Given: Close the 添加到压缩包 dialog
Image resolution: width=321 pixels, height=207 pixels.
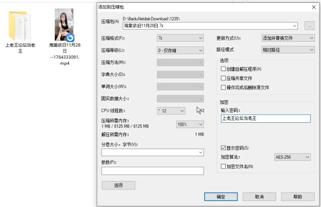Looking at the screenshot, I should point(314,7).
